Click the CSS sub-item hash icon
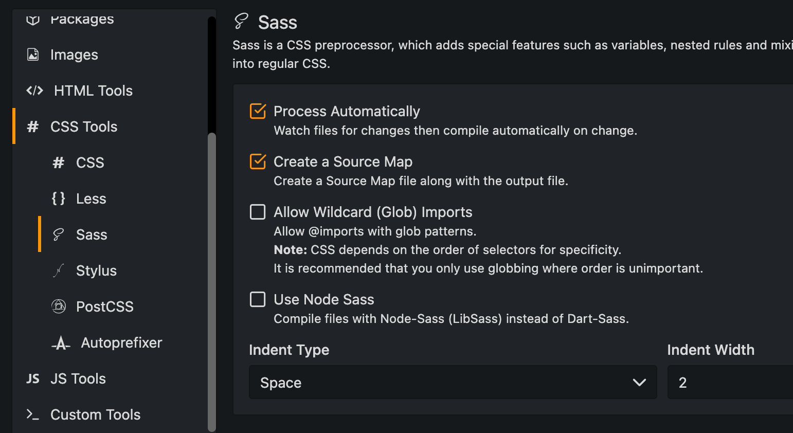 [59, 163]
